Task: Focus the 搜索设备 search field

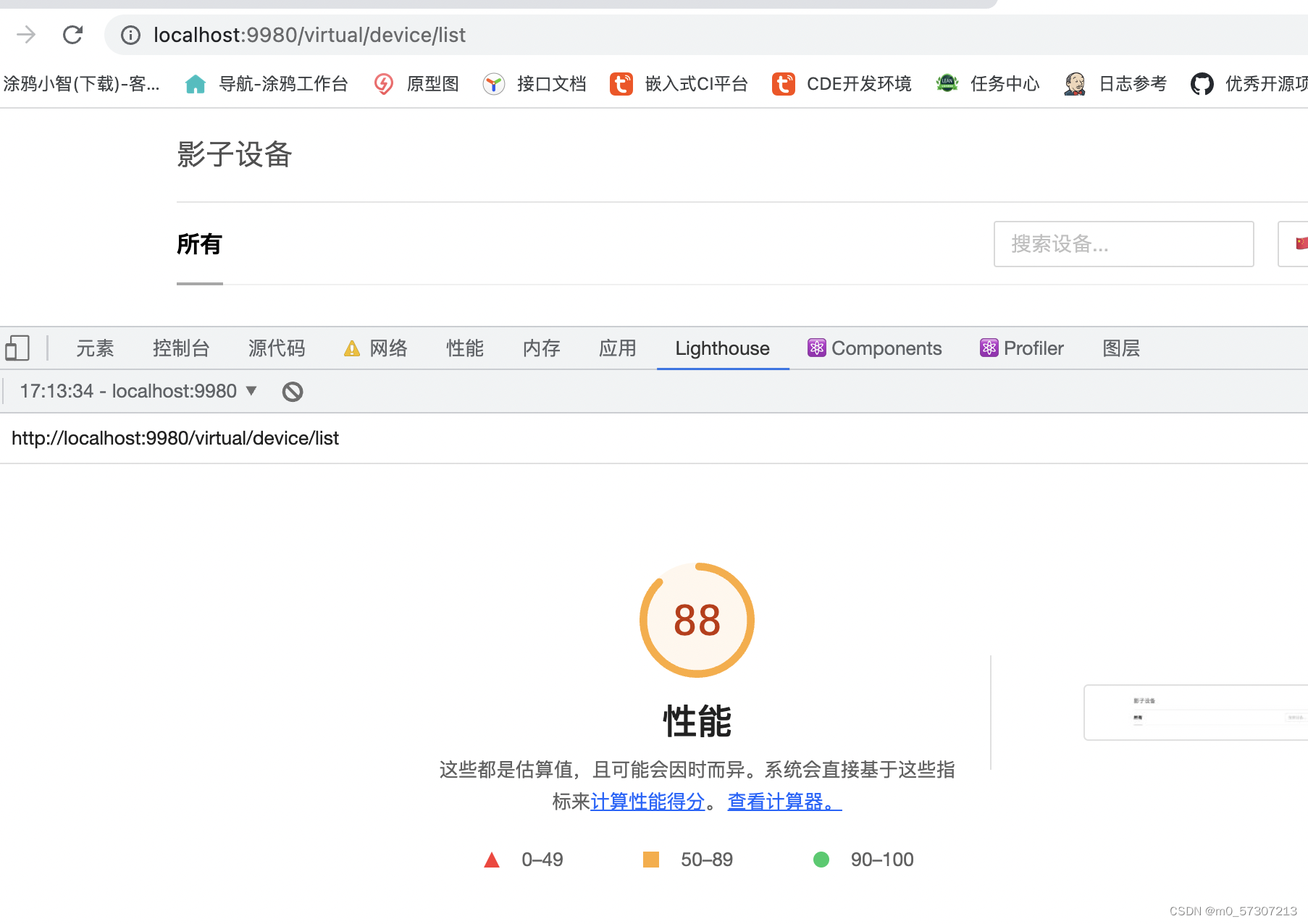Action: point(1123,244)
